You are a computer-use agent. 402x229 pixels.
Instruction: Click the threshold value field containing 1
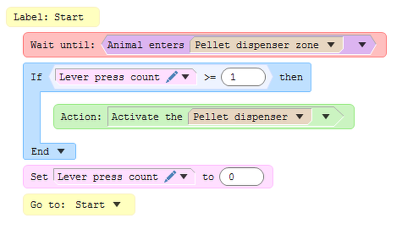click(x=243, y=77)
